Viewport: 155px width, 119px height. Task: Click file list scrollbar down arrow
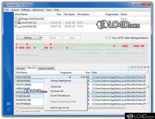click(147, 104)
